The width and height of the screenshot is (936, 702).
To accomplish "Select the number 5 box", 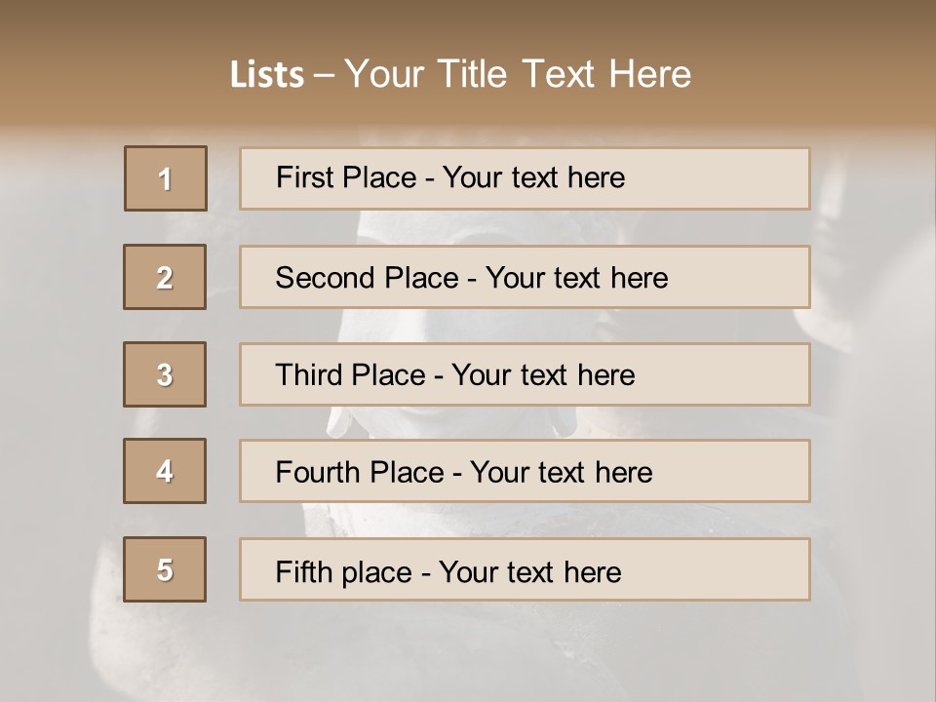I will [165, 569].
